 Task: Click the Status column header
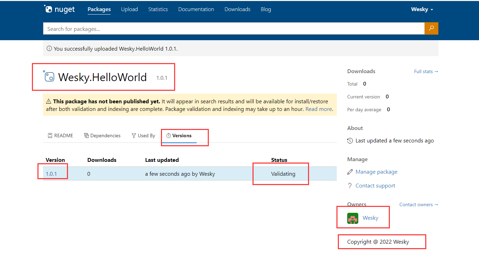point(279,160)
